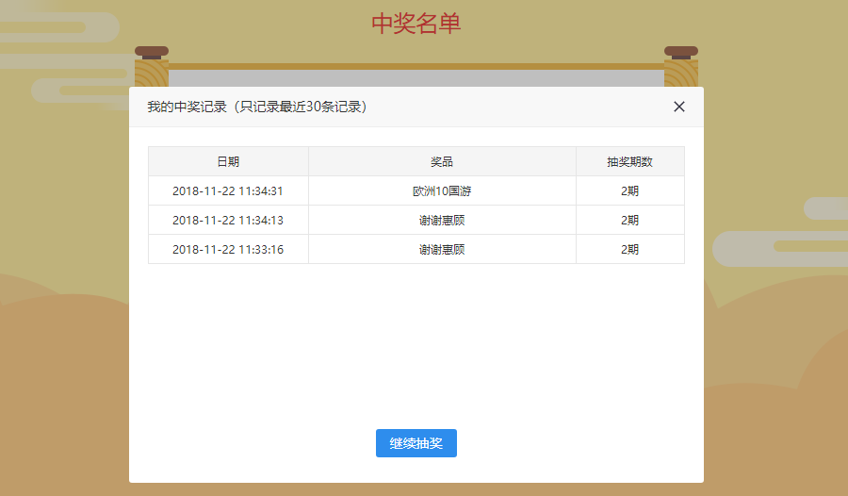Click 谢谢惠顾 in the 11:34:13 row

point(442,221)
